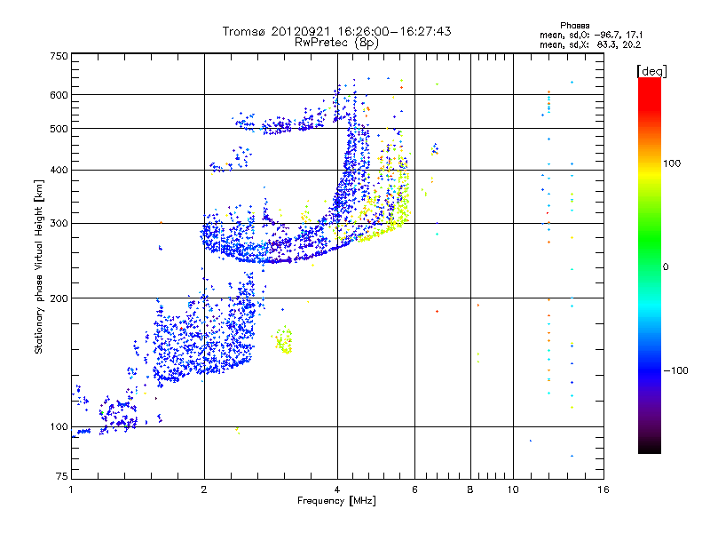Viewport: 710px width, 533px height.
Task: Click the 'Phases' header text
Action: point(574,26)
